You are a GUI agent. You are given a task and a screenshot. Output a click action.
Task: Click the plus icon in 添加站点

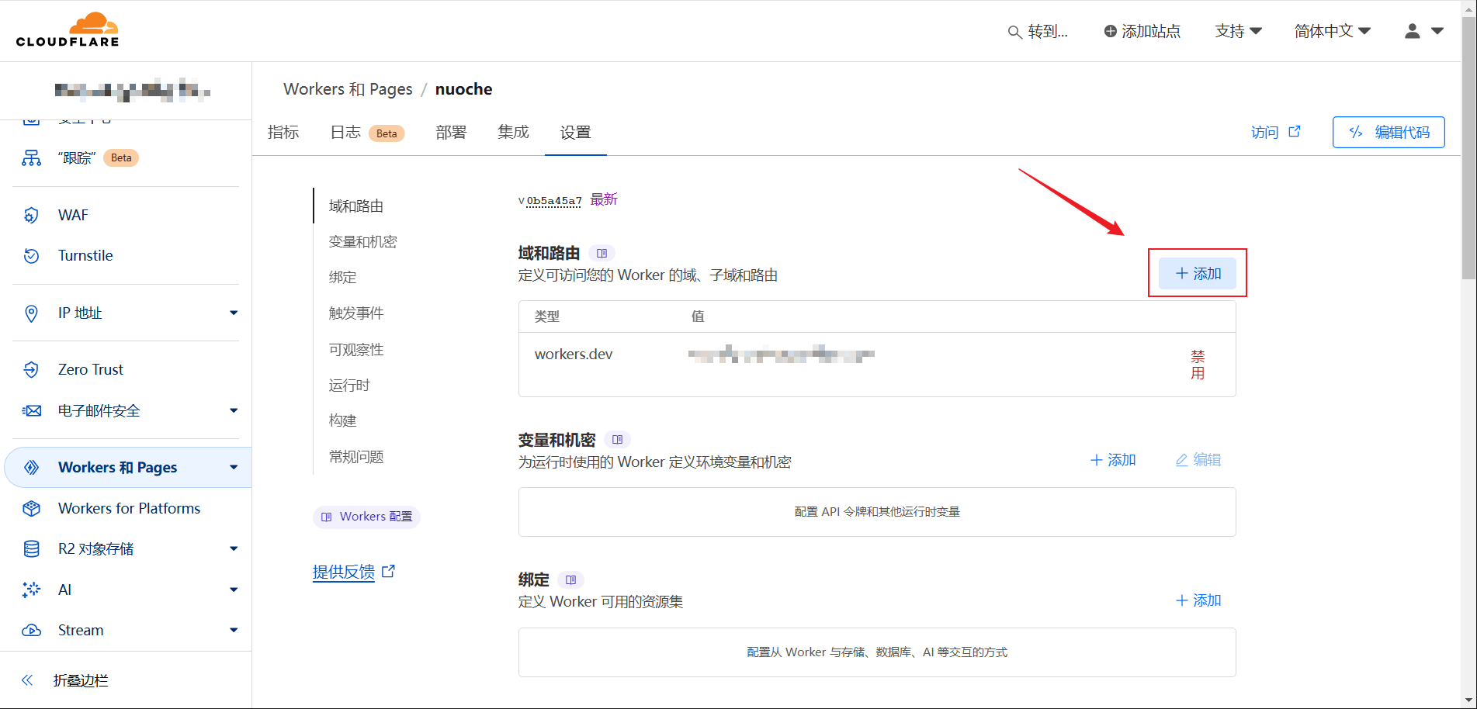(1111, 31)
